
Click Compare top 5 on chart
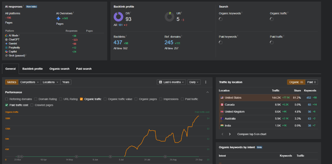[252, 134]
